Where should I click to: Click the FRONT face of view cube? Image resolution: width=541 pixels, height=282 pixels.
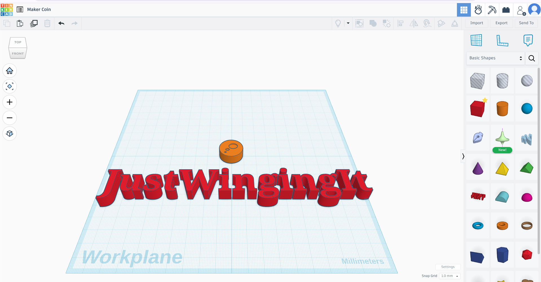18,53
